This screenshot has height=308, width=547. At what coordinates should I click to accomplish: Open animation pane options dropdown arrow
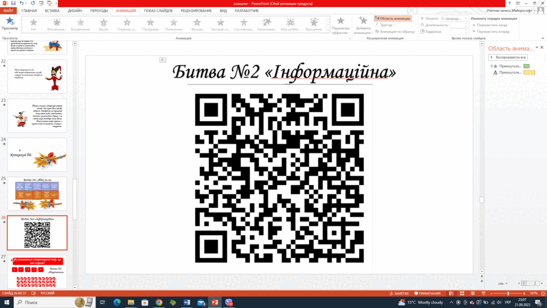[x=537, y=48]
